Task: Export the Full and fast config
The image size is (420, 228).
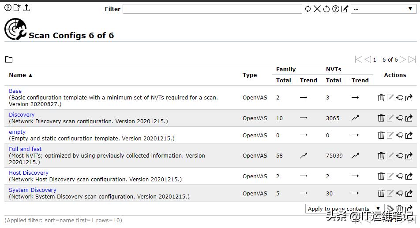Action: pos(409,156)
